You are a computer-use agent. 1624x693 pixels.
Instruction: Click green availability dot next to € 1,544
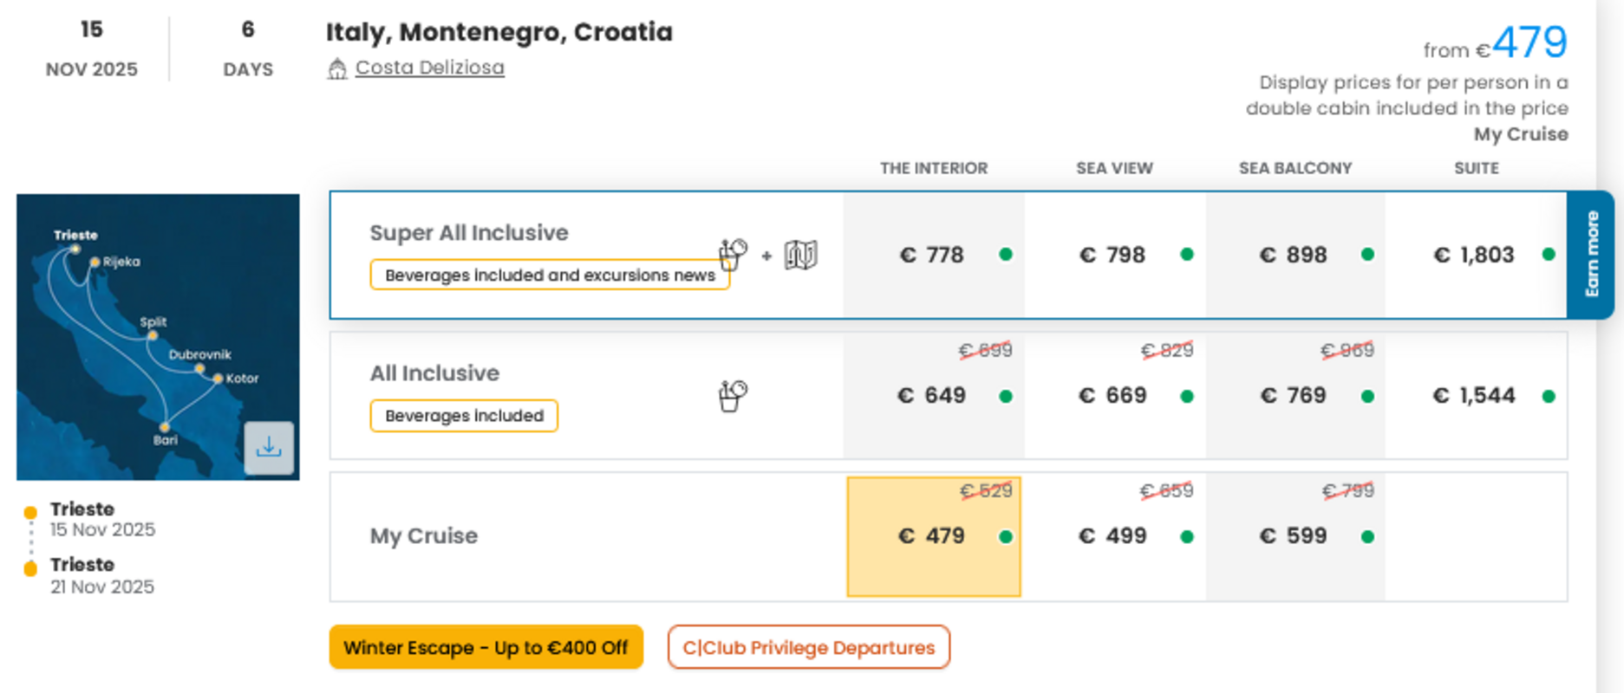[1549, 397]
